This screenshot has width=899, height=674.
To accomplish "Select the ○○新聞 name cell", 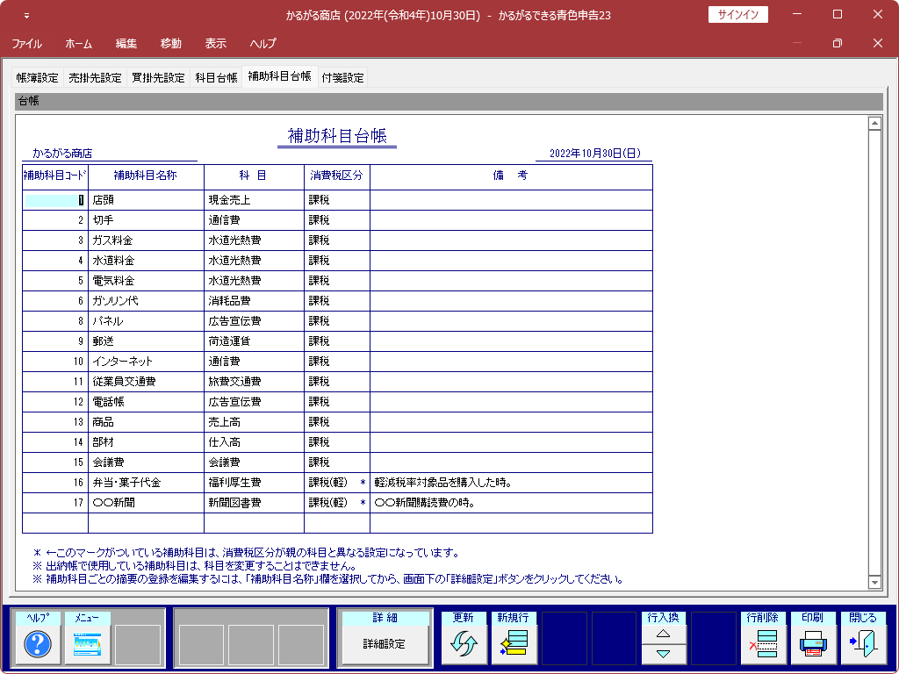I will point(147,503).
